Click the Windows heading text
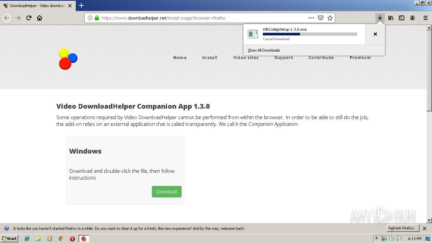This screenshot has width=432, height=243. click(x=85, y=151)
